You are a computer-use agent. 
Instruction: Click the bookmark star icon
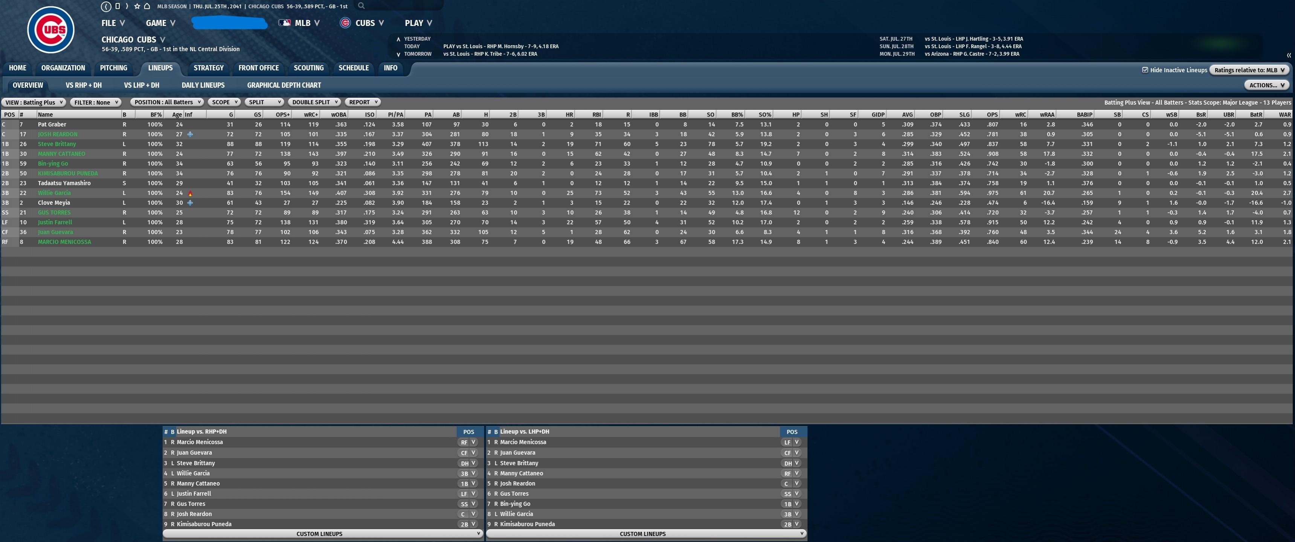[137, 6]
